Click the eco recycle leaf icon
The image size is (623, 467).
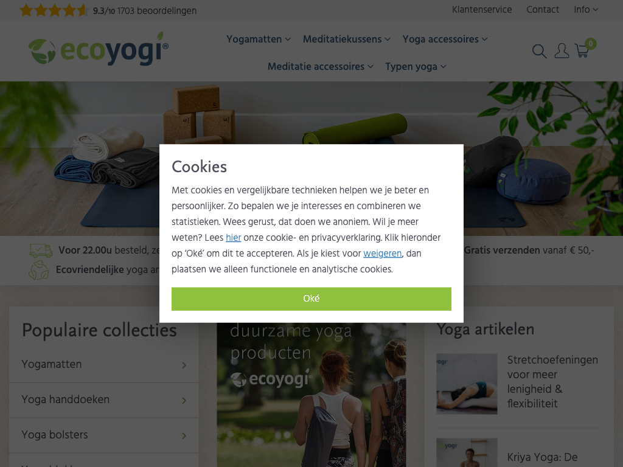[x=39, y=270]
